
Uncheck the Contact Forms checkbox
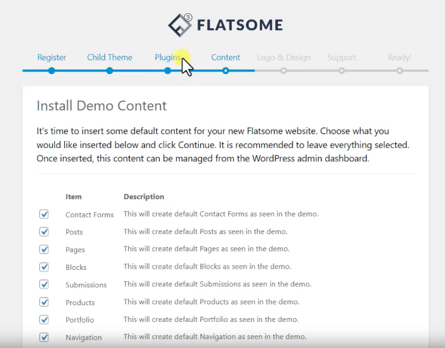tap(44, 214)
